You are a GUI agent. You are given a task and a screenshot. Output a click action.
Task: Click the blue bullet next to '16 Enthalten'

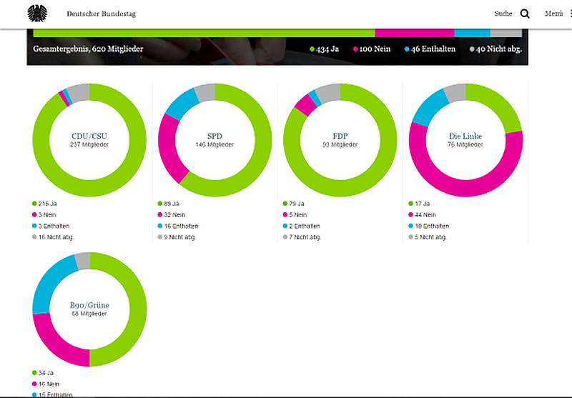[159, 226]
